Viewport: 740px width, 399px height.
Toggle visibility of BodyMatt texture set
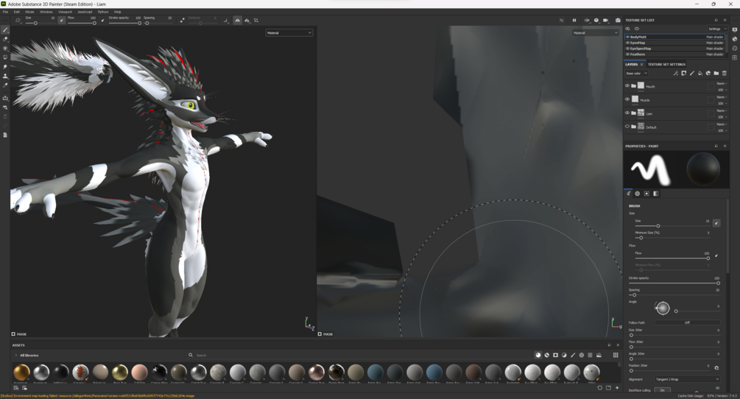tap(627, 37)
